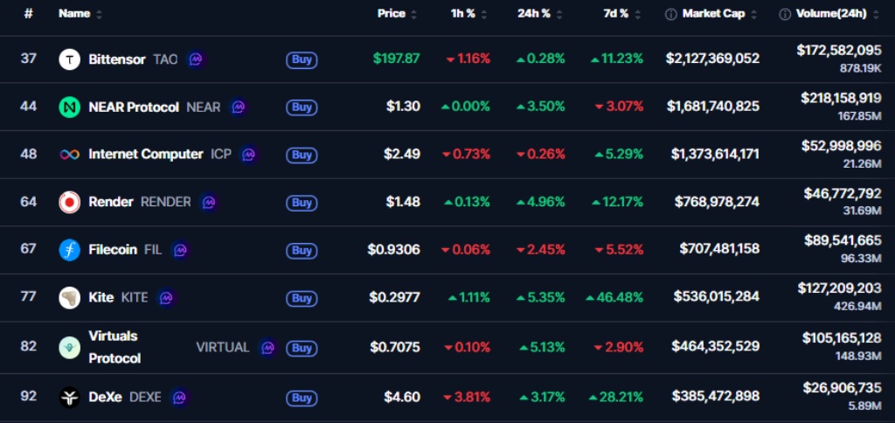Click the Bittensor TAO coin logo
Viewport: 895px width, 423px height.
pos(69,59)
